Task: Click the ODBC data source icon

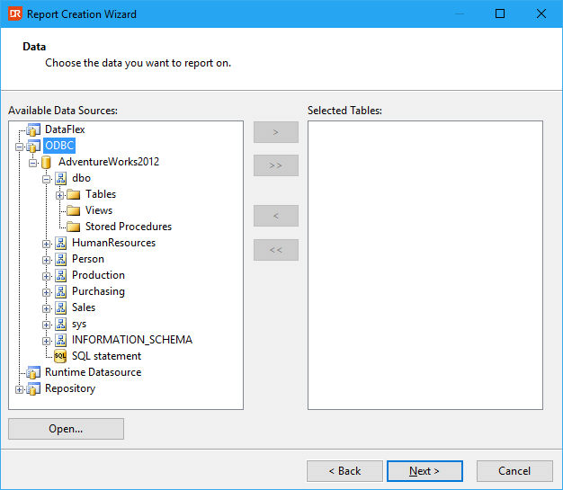Action: coord(33,146)
